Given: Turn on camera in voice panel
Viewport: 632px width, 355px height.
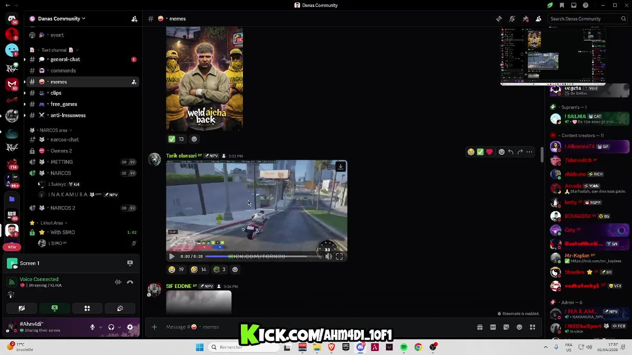Looking at the screenshot, I should coord(22,309).
